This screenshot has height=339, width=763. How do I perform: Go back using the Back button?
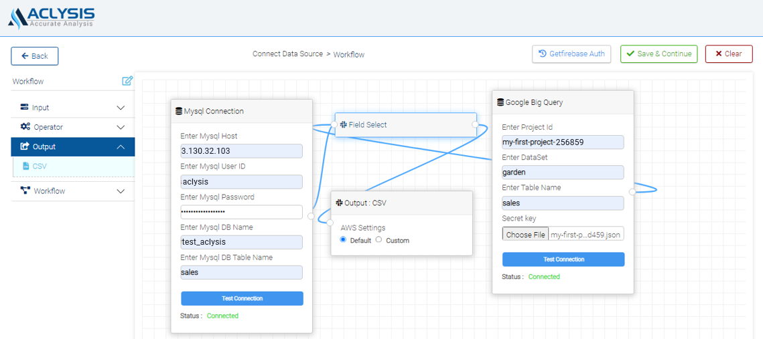[35, 56]
